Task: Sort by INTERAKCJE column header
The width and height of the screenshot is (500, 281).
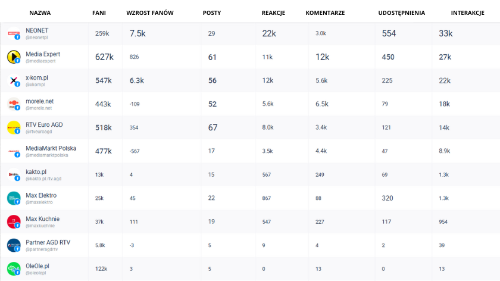Action: coord(467,13)
